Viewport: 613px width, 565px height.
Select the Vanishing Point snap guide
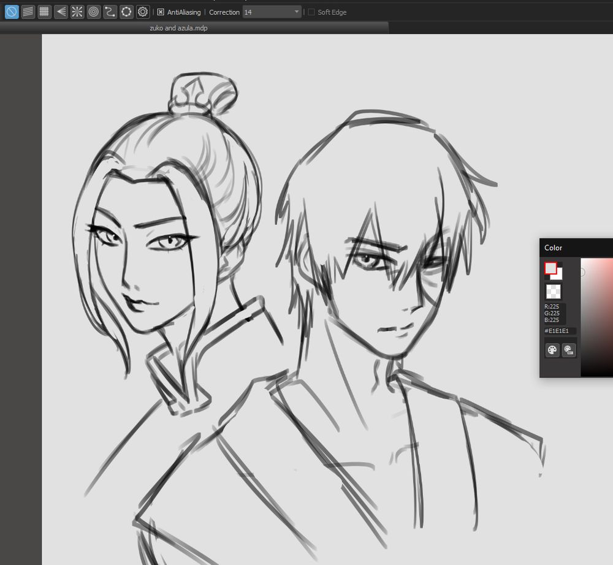[61, 12]
